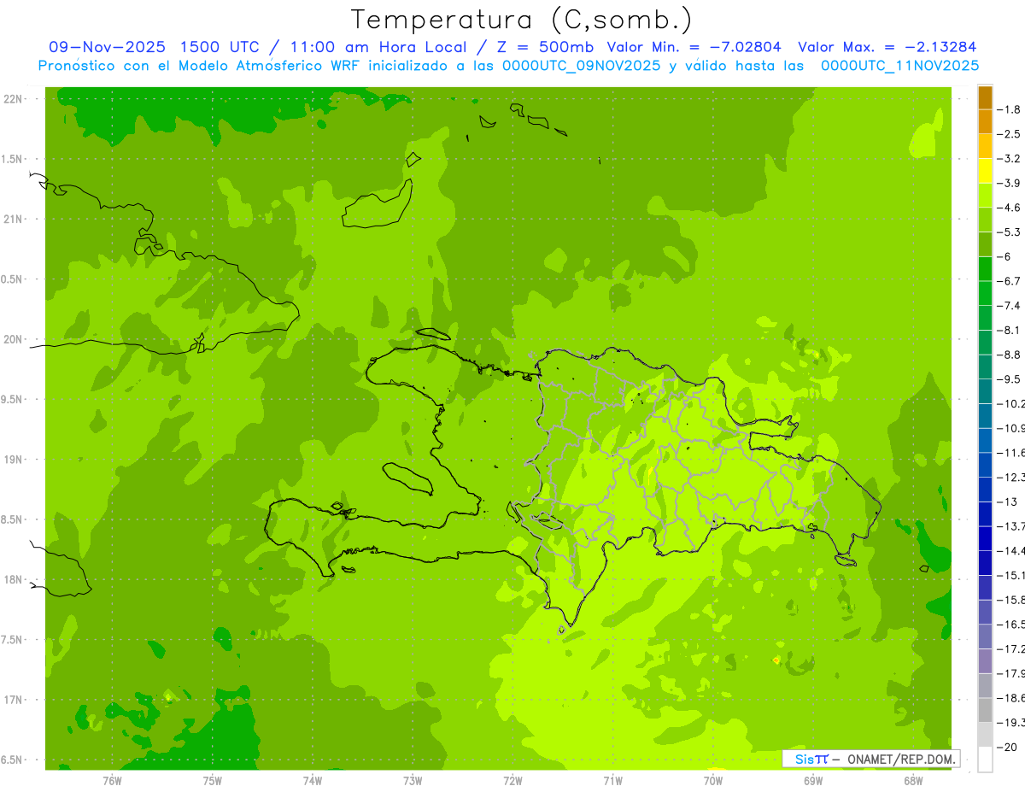Click the "-6" legend value

[1004, 256]
